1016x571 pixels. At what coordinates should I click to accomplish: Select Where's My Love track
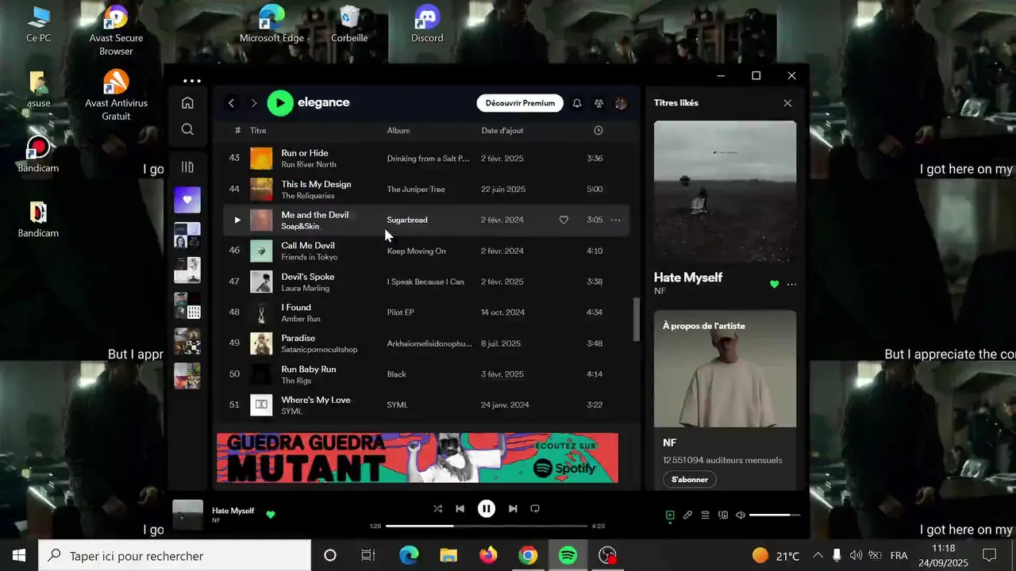(x=316, y=400)
